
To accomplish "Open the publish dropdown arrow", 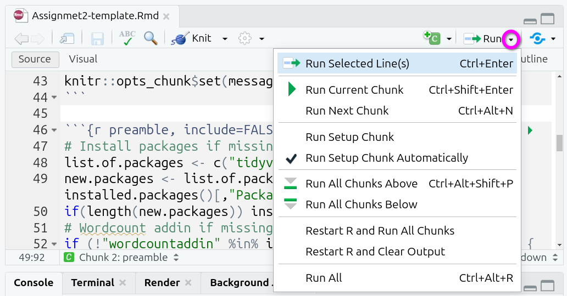I will point(553,38).
